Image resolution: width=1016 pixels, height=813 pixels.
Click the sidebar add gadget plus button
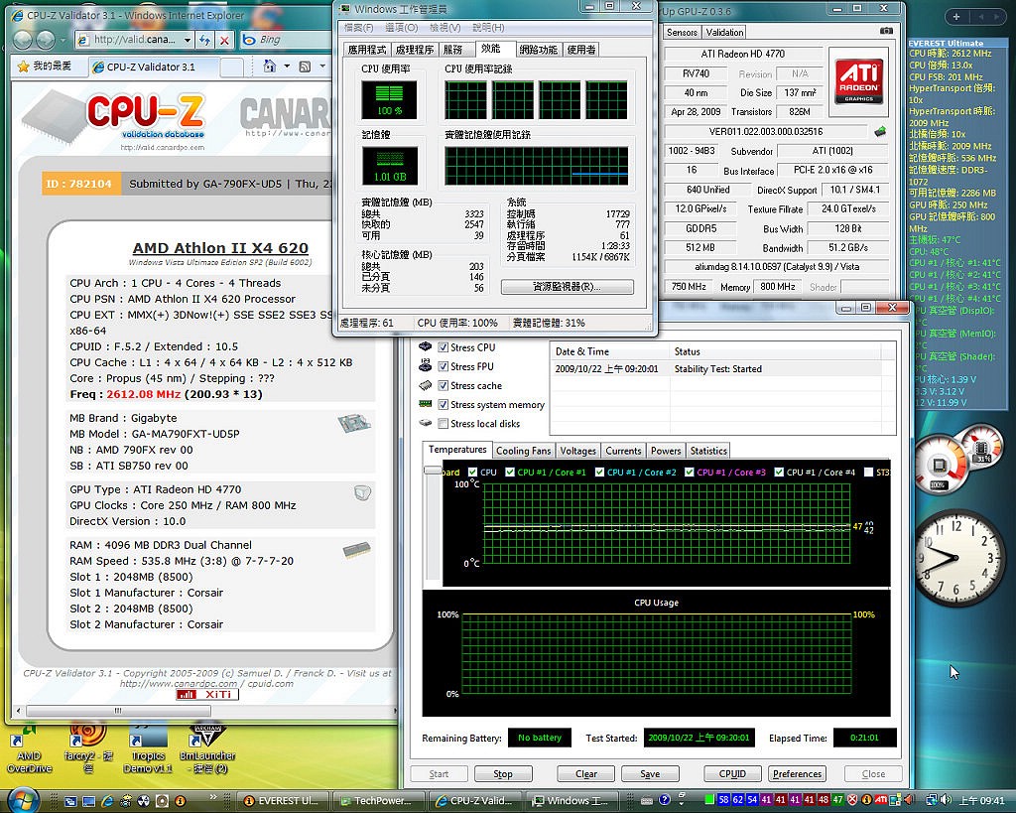[956, 17]
